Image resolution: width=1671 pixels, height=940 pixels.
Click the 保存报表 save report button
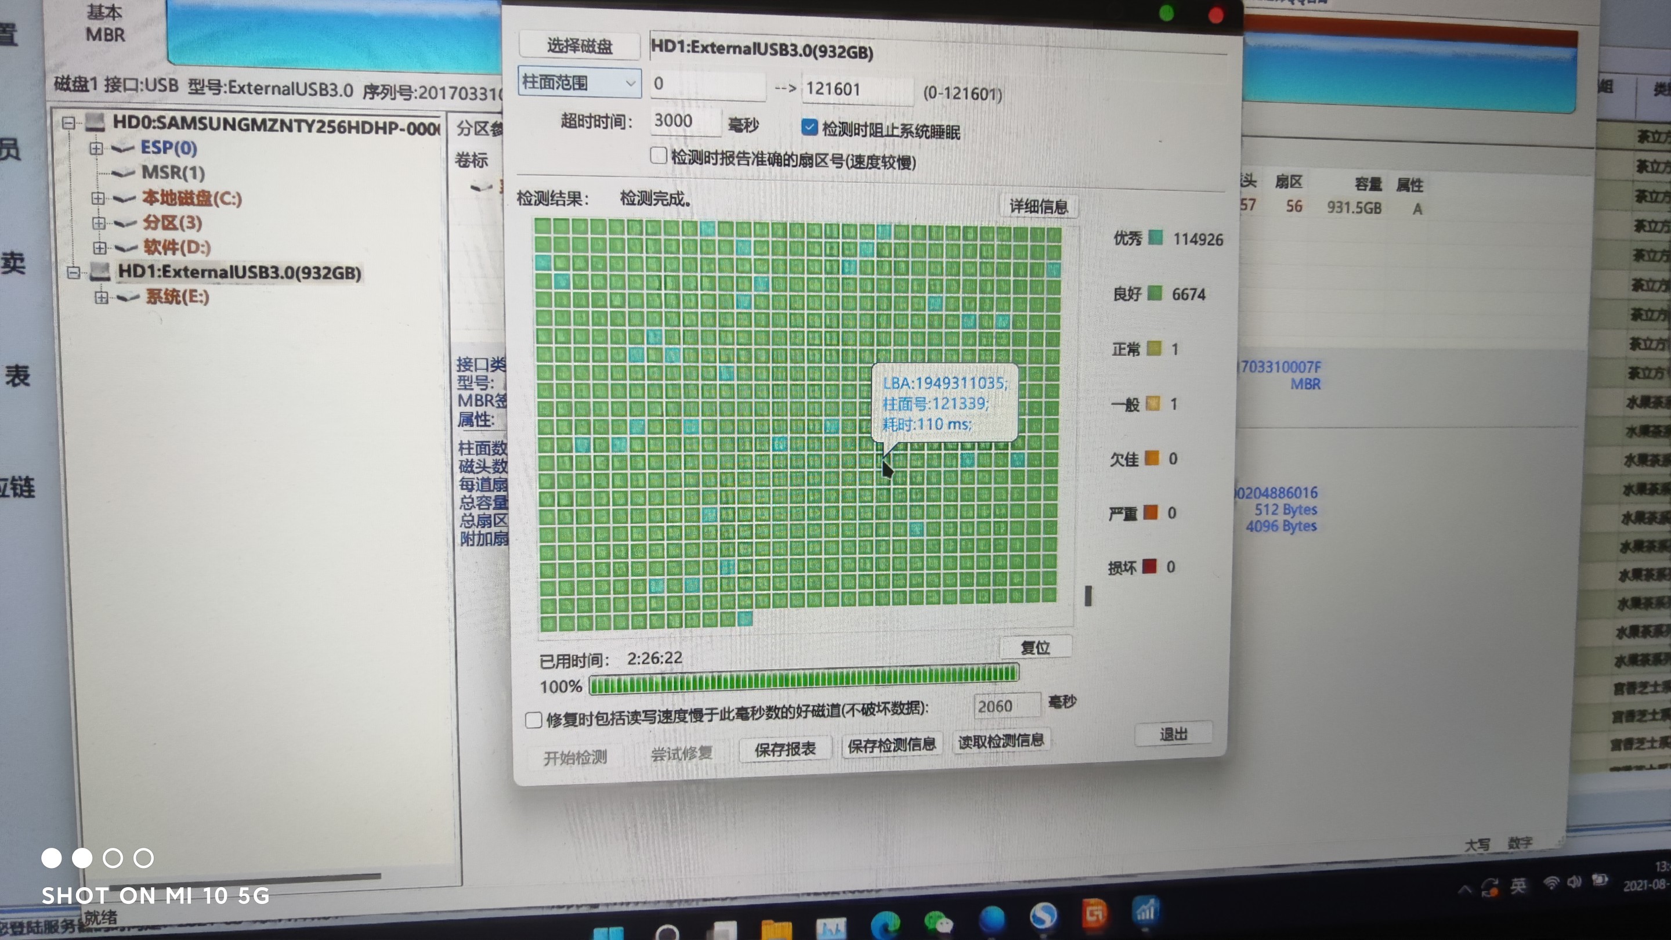click(x=785, y=749)
